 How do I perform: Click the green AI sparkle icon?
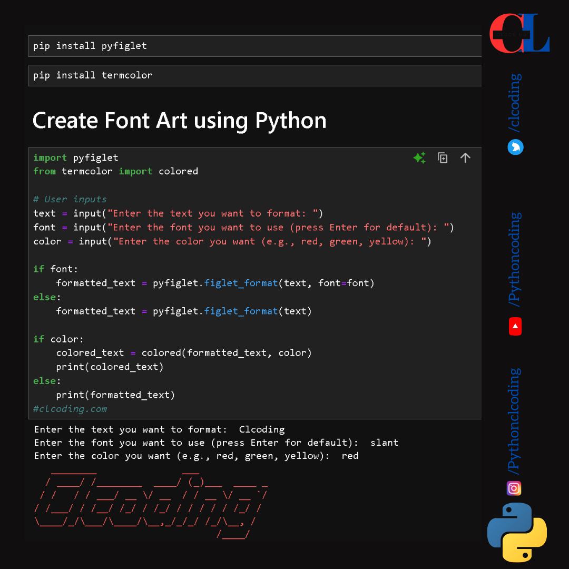[419, 158]
